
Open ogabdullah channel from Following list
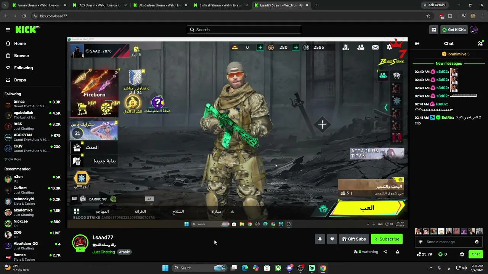coord(32,115)
